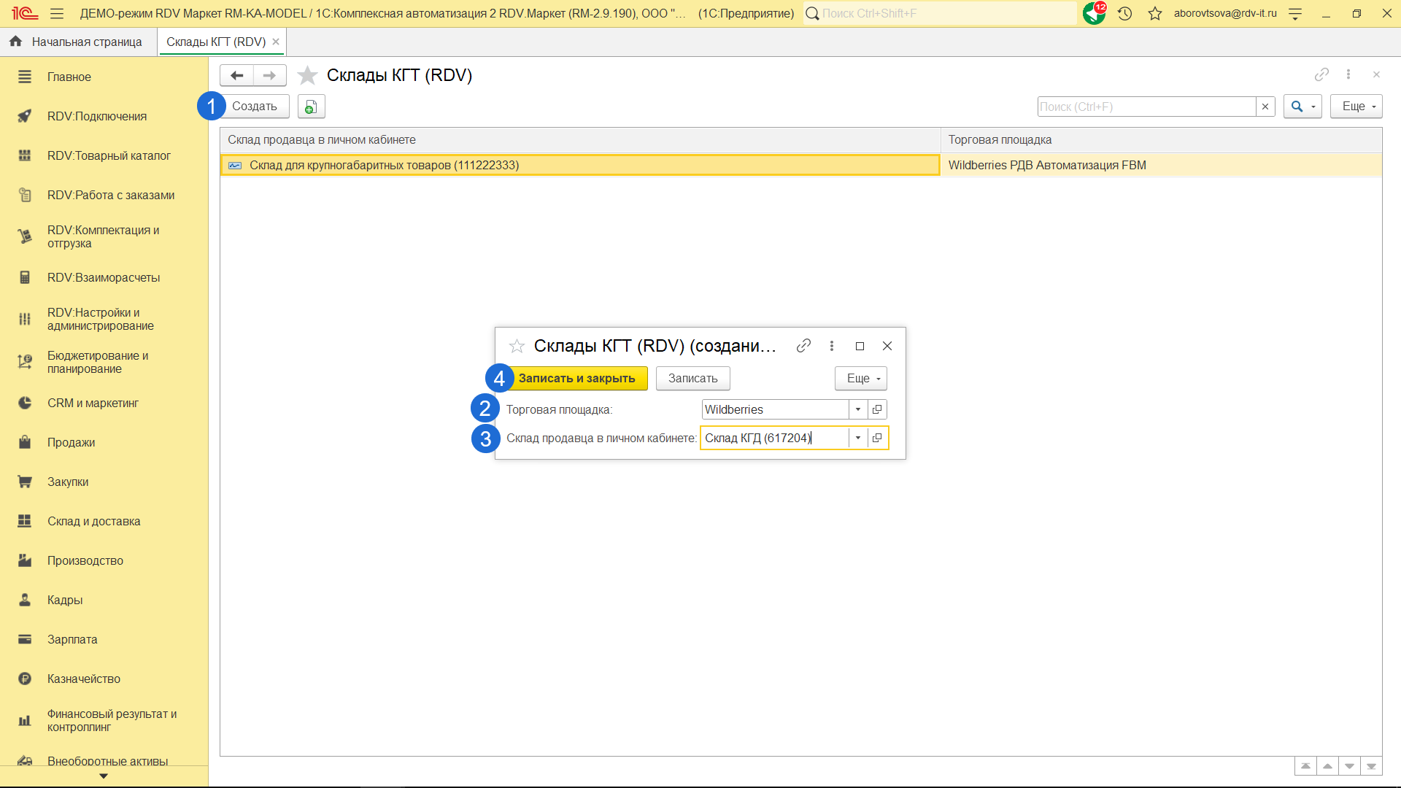Star the Склады КГТ (RDV) list as favorite
This screenshot has width=1401, height=788.
pyautogui.click(x=308, y=75)
